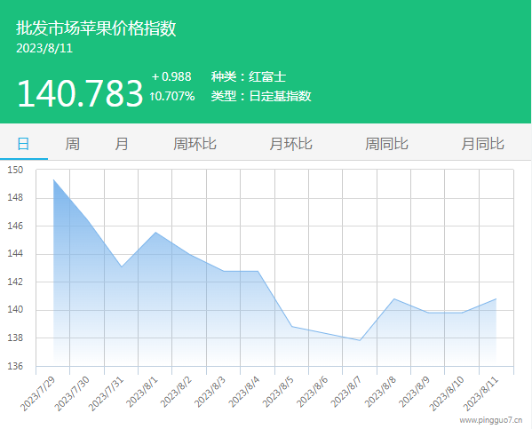The width and height of the screenshot is (532, 429).
Task: Open the 月 monthly tab
Action: (121, 144)
